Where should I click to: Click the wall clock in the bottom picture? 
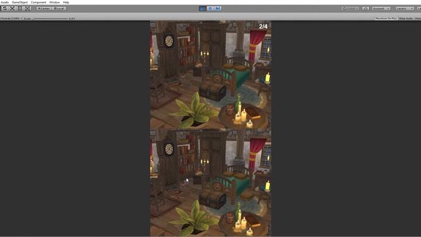tap(169, 149)
